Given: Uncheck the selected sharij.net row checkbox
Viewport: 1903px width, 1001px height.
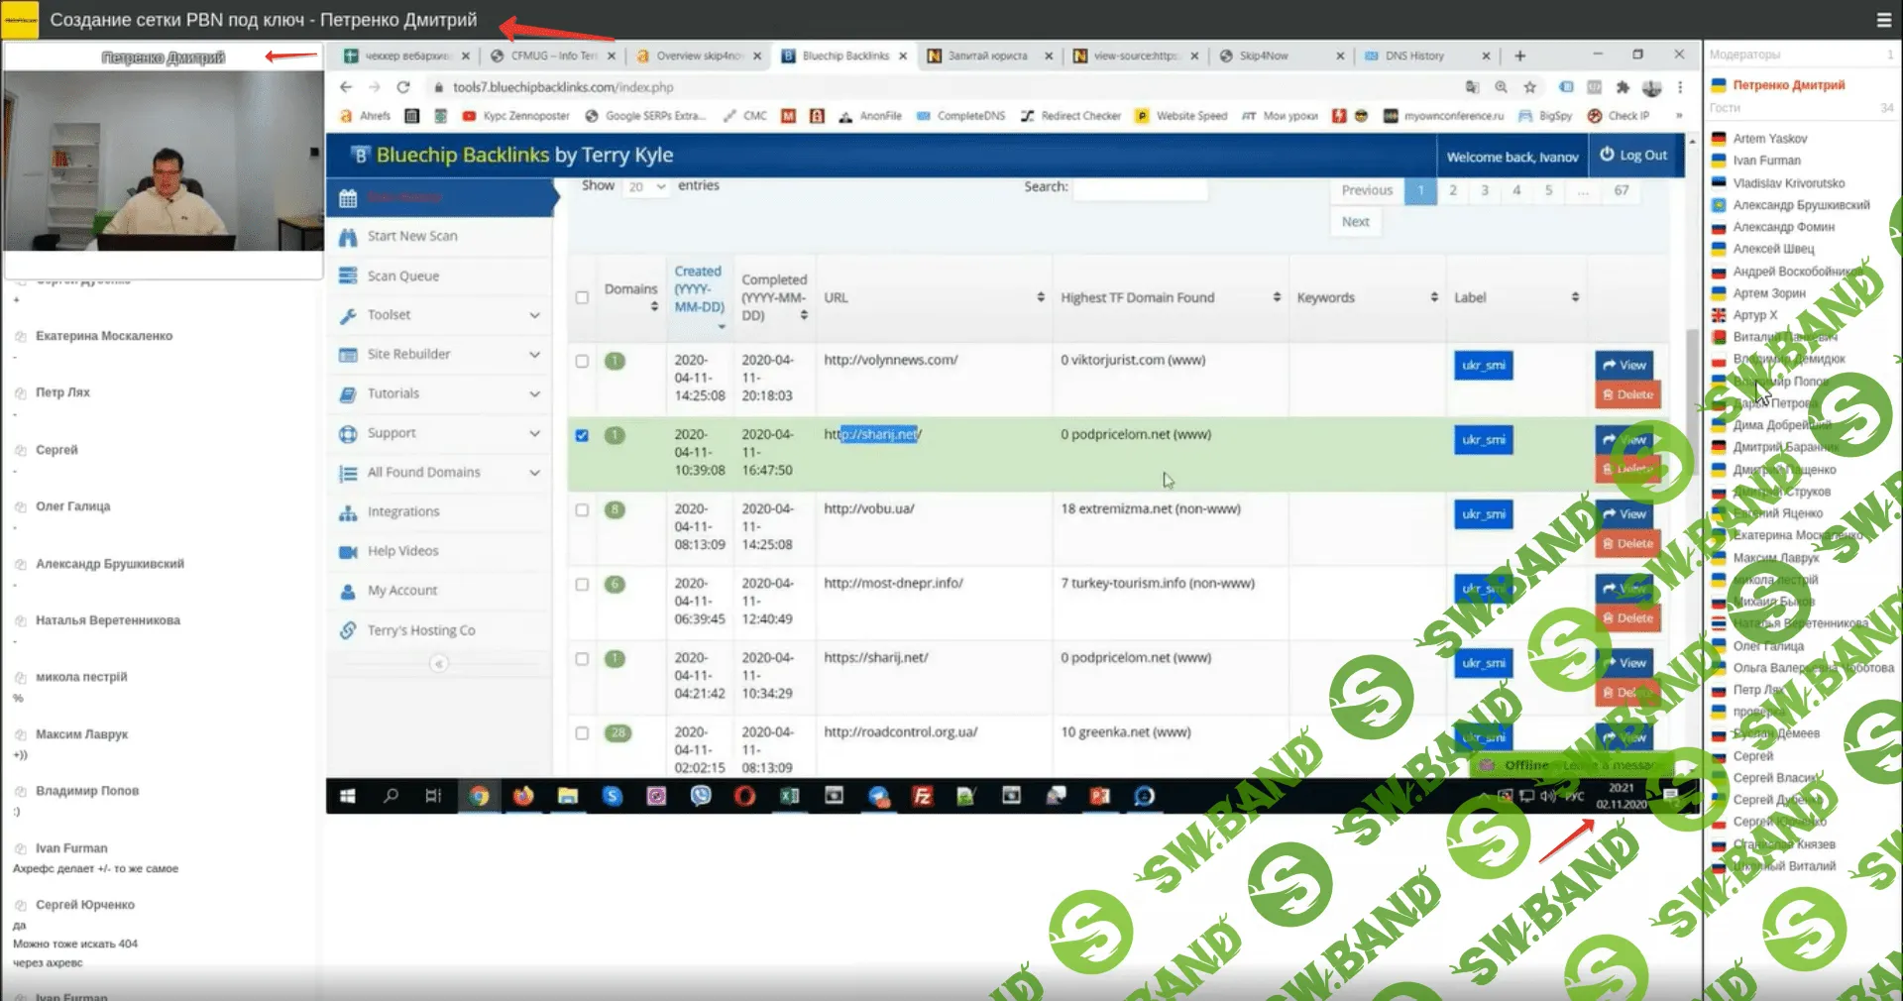Looking at the screenshot, I should point(582,435).
